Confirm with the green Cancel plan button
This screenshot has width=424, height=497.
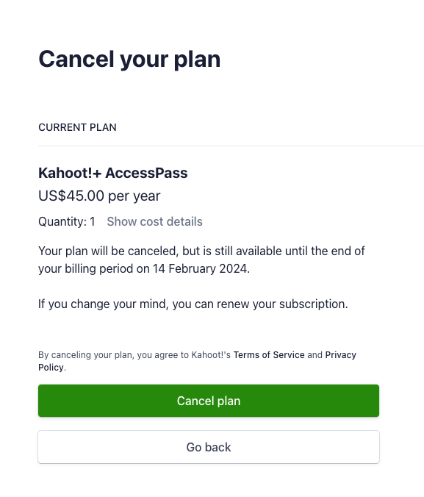(x=209, y=401)
